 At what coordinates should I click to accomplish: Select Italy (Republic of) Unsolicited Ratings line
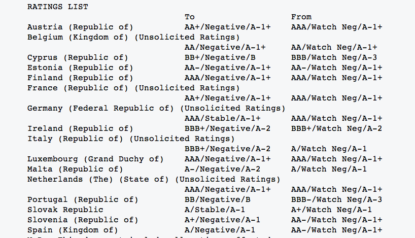coord(131,139)
